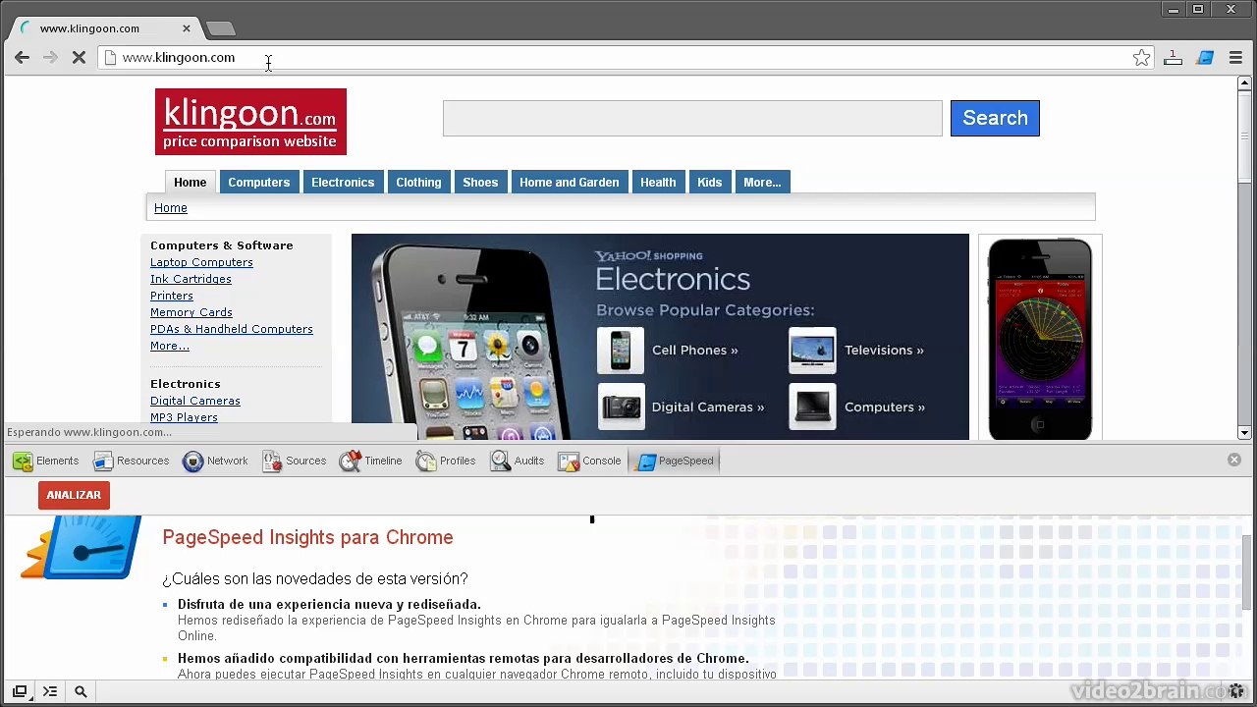Close the DevTools panel
Screen dimensions: 1257x707
(x=1234, y=460)
